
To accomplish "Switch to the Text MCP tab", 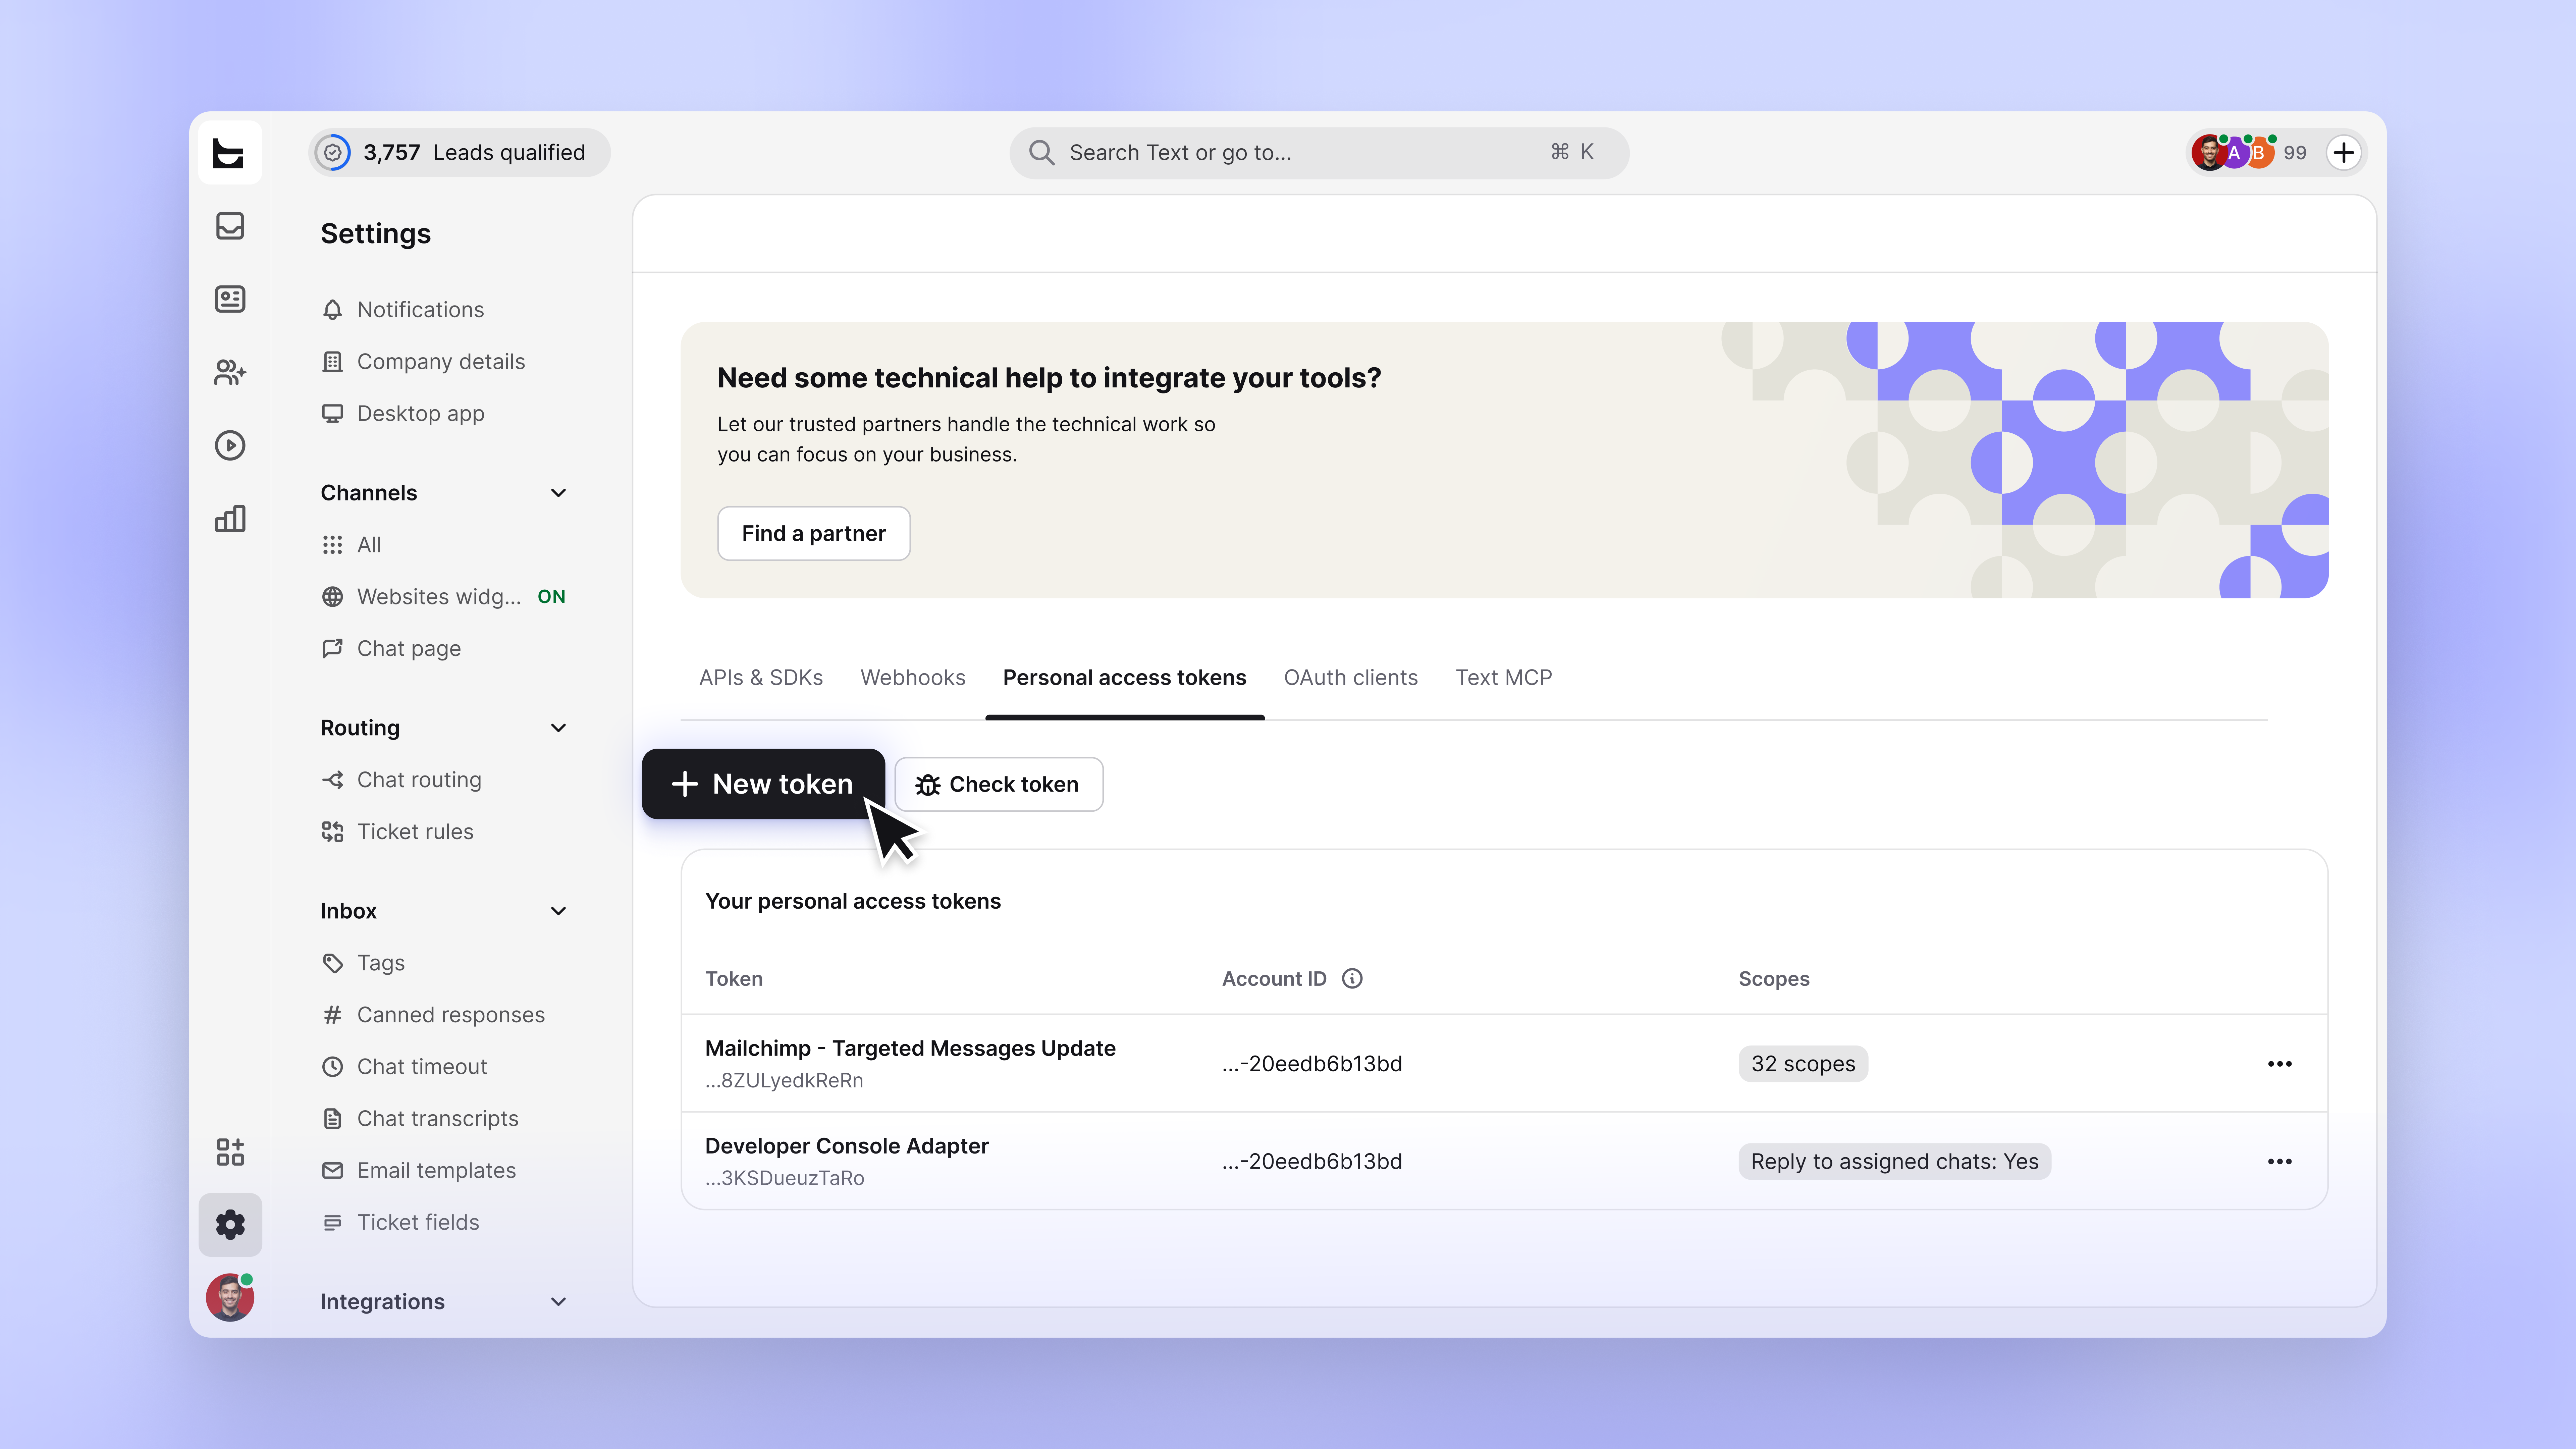I will pos(1504,678).
